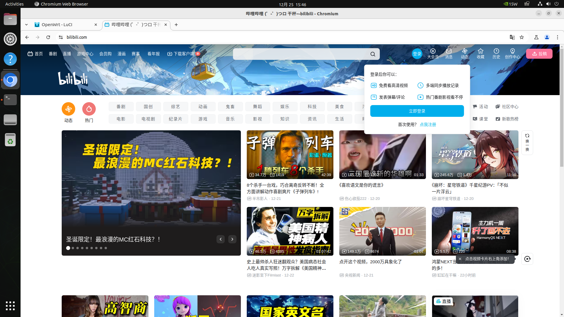564x317 pixels.
Task: Click the 点我注册 registration link
Action: pyautogui.click(x=428, y=124)
